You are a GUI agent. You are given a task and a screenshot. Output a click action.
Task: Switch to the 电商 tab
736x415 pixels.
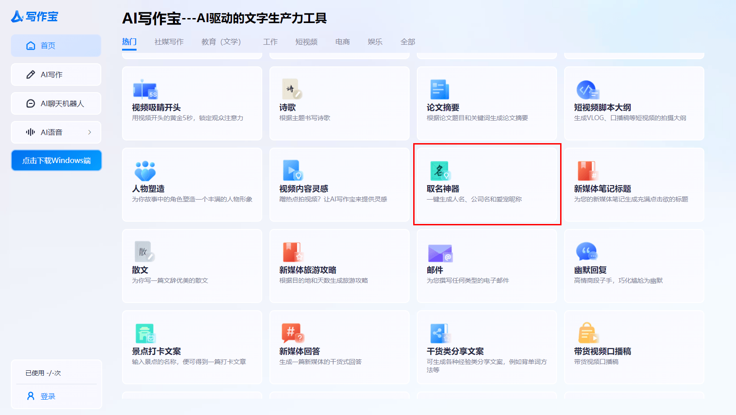coord(342,42)
